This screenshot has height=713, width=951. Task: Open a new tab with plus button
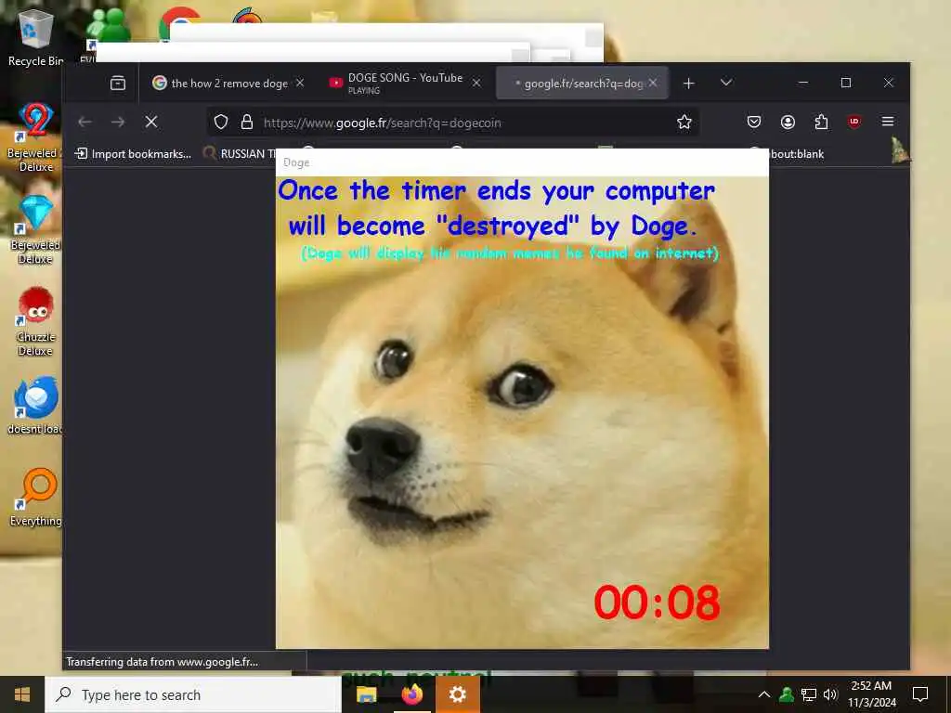pos(688,83)
